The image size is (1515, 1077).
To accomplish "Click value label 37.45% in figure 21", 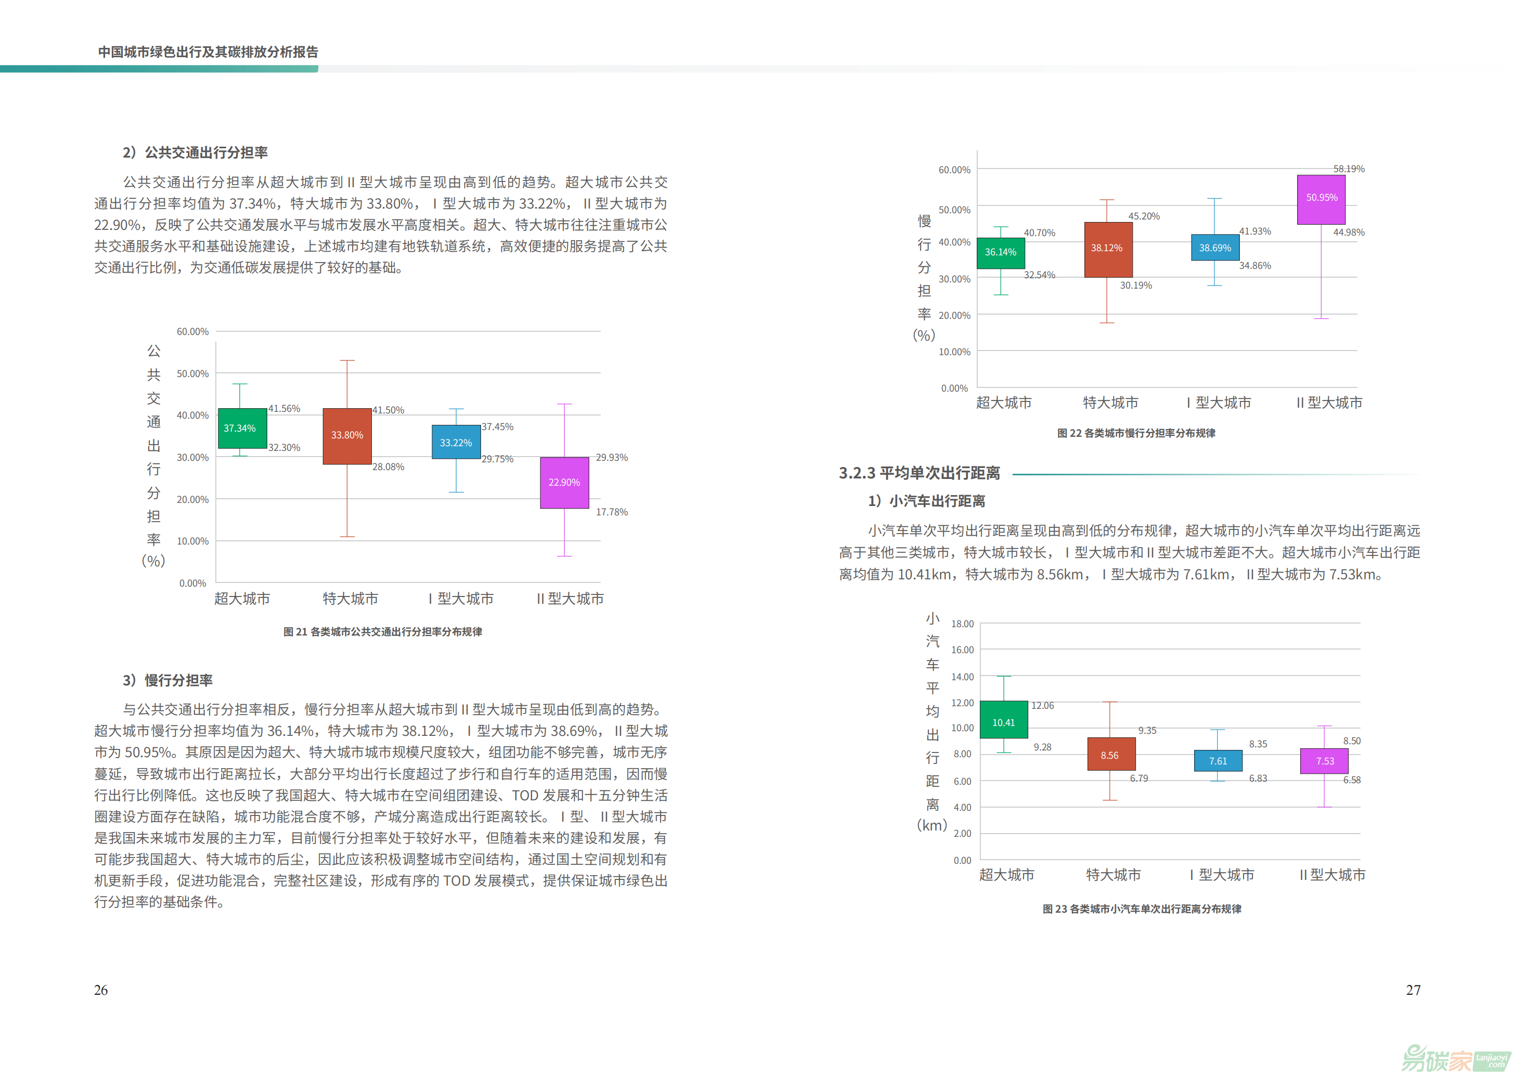I will click(498, 426).
